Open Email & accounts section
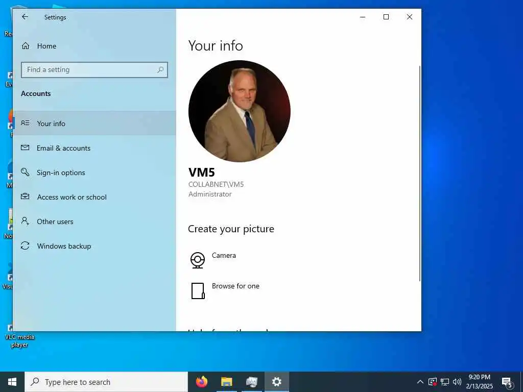Image resolution: width=523 pixels, height=392 pixels. pos(94,148)
